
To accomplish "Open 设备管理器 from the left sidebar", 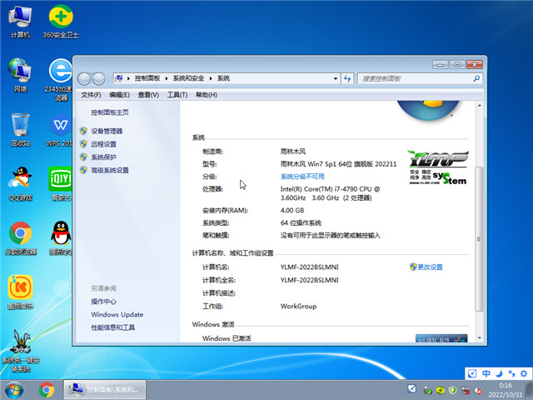I will (107, 131).
